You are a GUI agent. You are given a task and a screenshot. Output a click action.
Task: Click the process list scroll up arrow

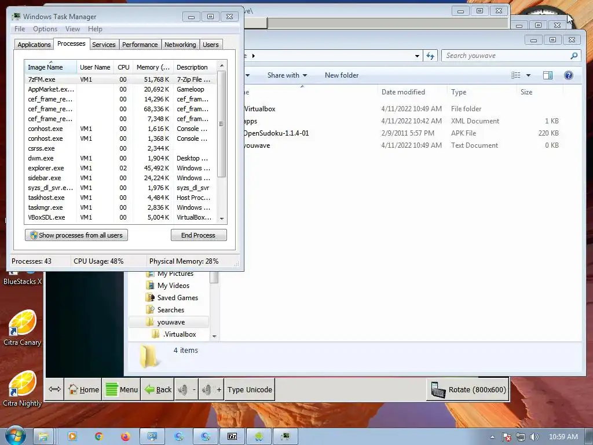click(x=222, y=65)
